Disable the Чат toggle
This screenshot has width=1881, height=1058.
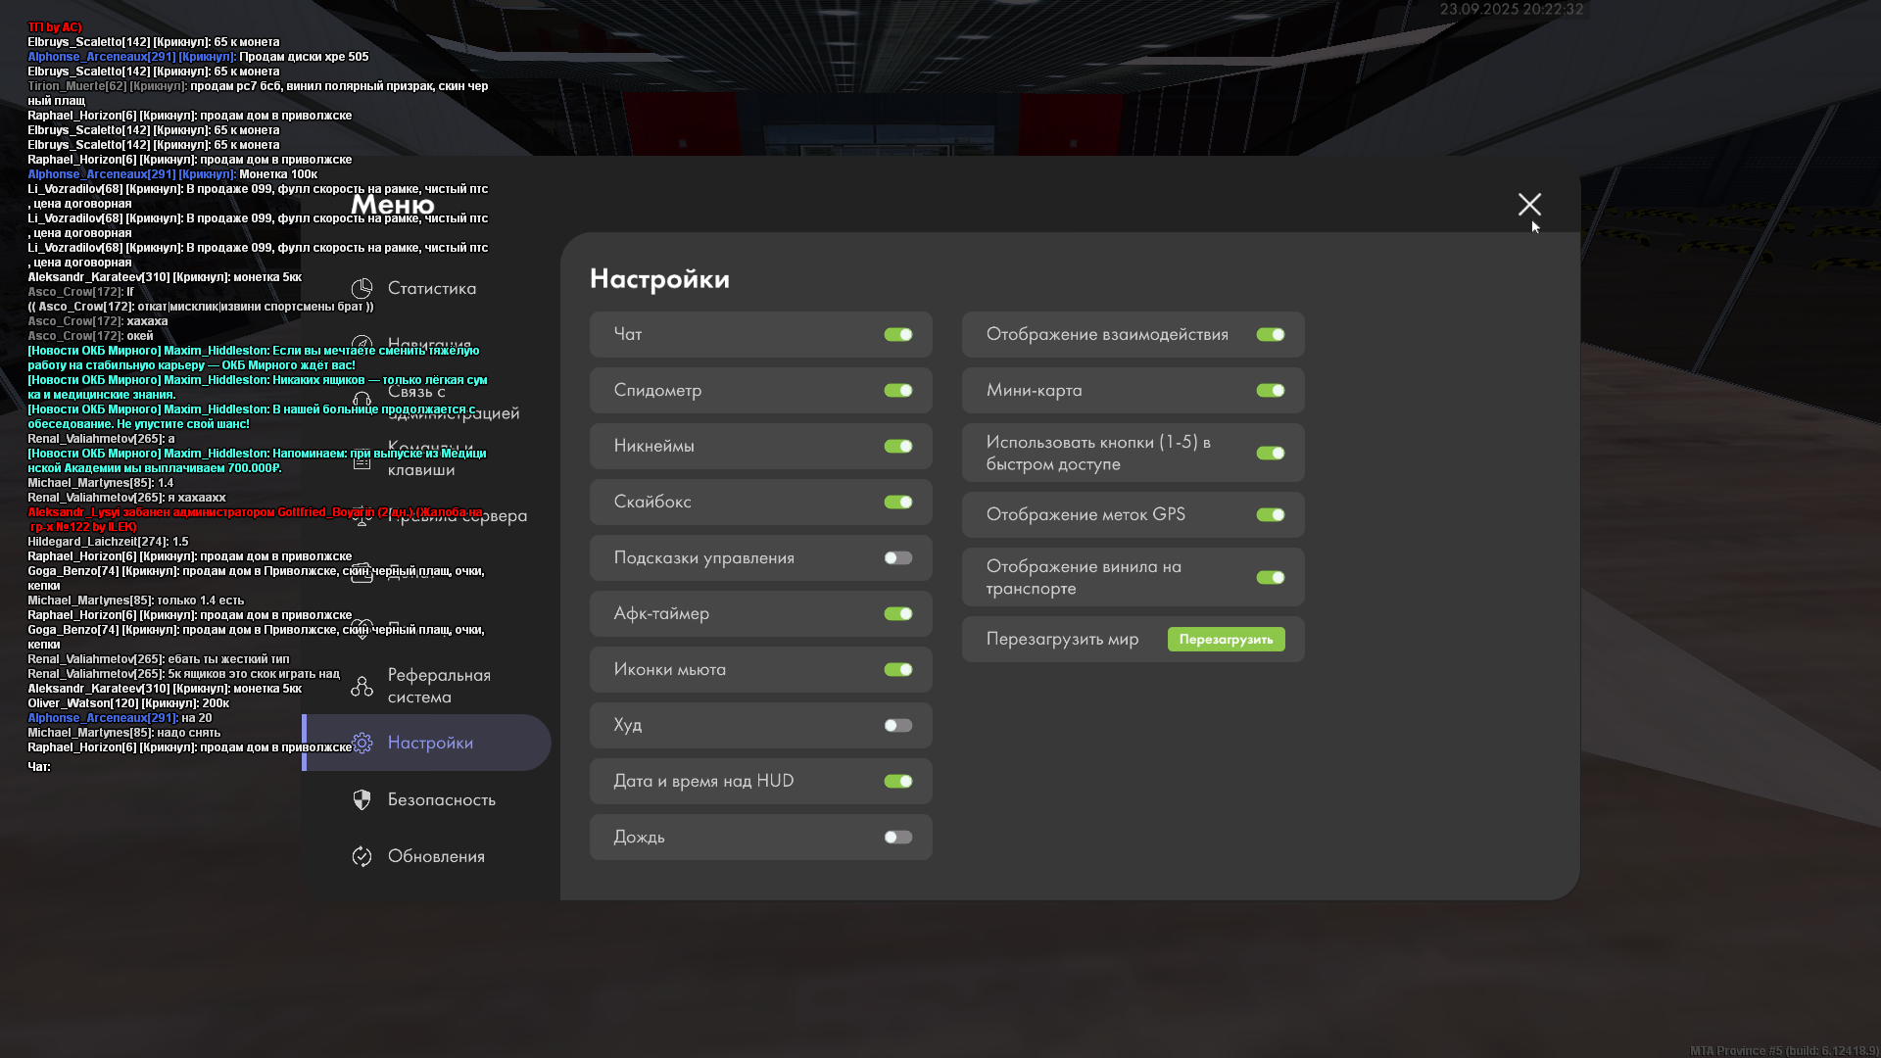point(897,335)
